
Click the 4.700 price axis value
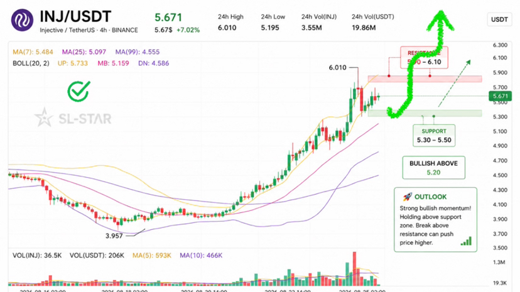(x=500, y=161)
